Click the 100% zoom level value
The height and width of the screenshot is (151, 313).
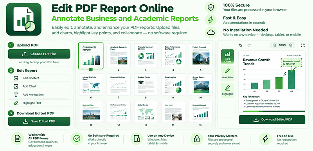[x=282, y=45]
